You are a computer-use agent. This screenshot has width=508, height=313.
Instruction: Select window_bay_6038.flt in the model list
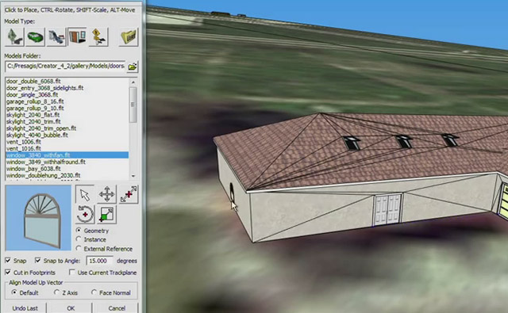coord(33,169)
